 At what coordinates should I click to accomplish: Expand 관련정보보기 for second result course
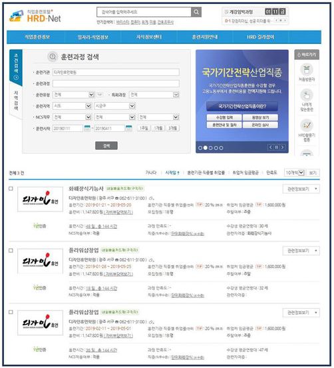point(301,251)
